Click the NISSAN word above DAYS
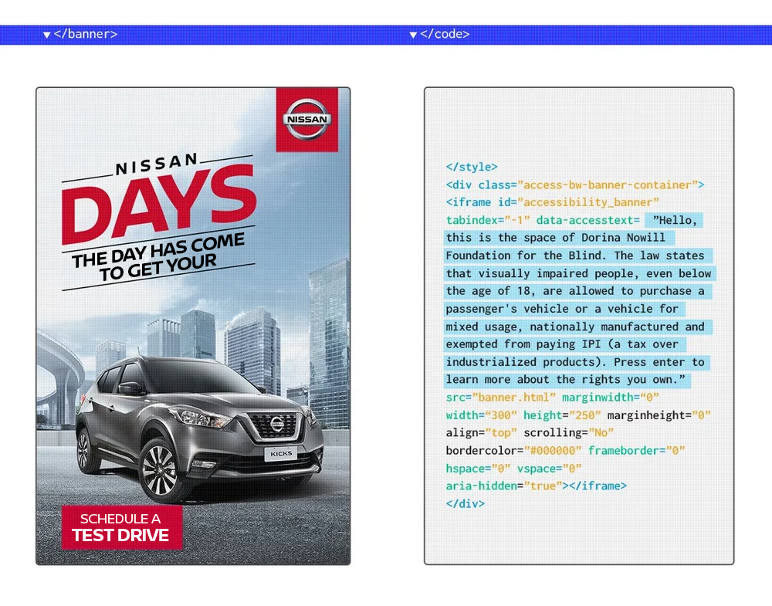This screenshot has height=606, width=772. (x=157, y=164)
